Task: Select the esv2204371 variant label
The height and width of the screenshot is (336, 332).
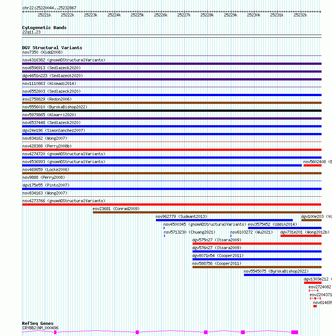Action: point(321,295)
